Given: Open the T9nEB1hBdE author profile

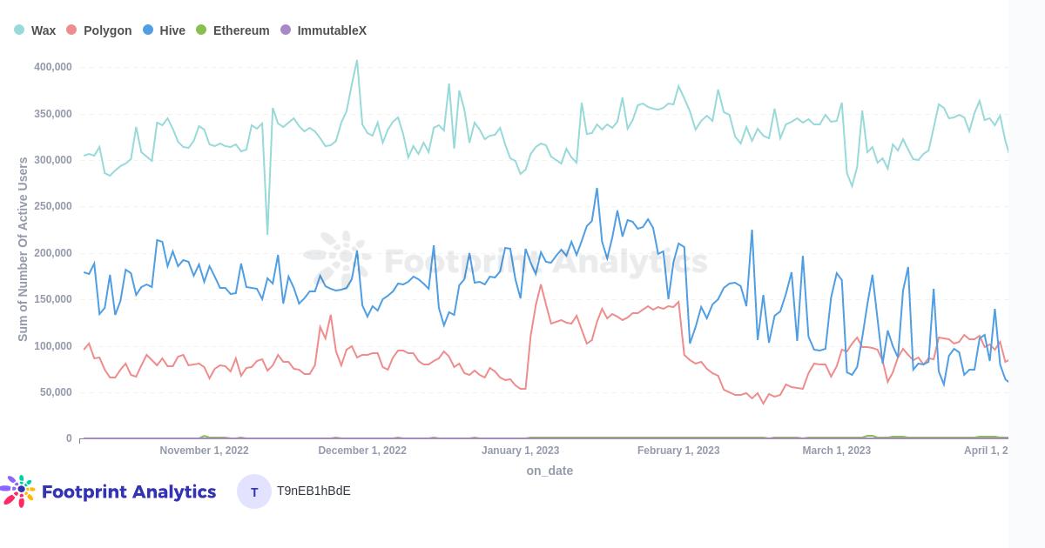Looking at the screenshot, I should pos(313,491).
